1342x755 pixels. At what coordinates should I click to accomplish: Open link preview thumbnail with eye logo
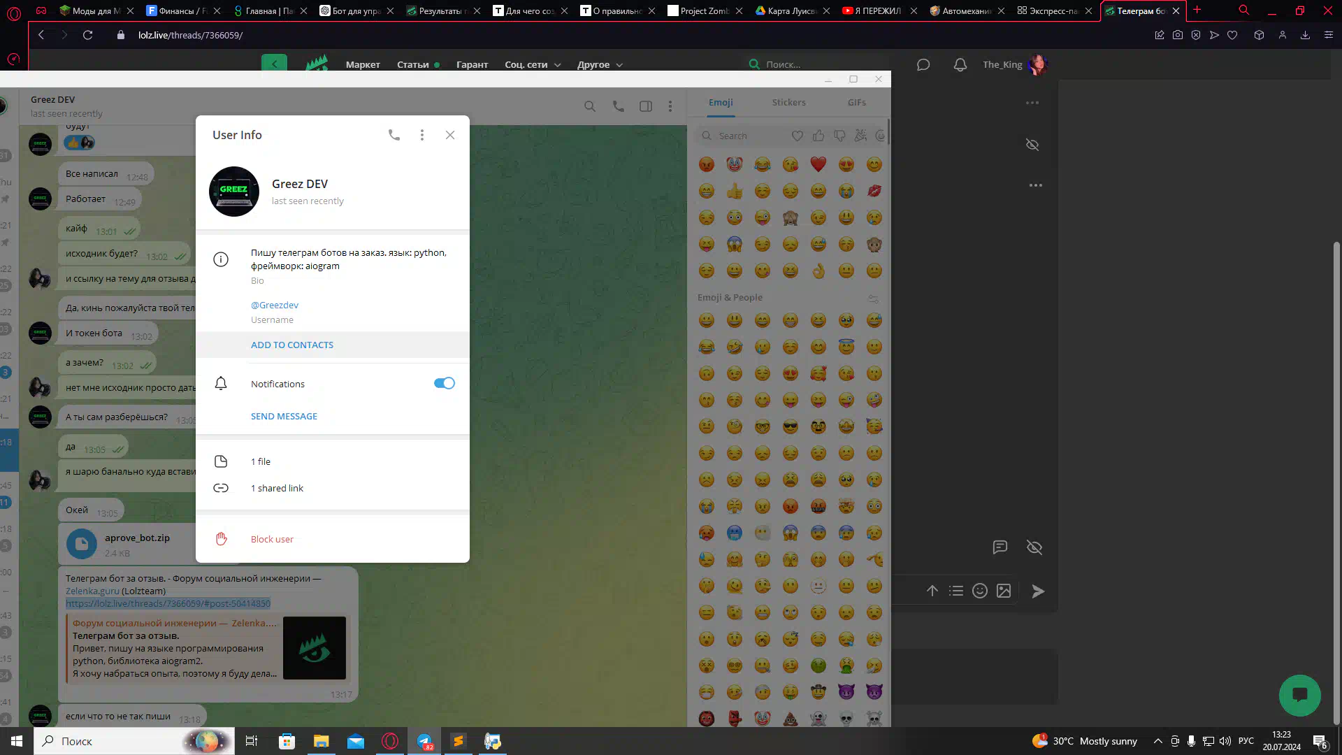315,648
